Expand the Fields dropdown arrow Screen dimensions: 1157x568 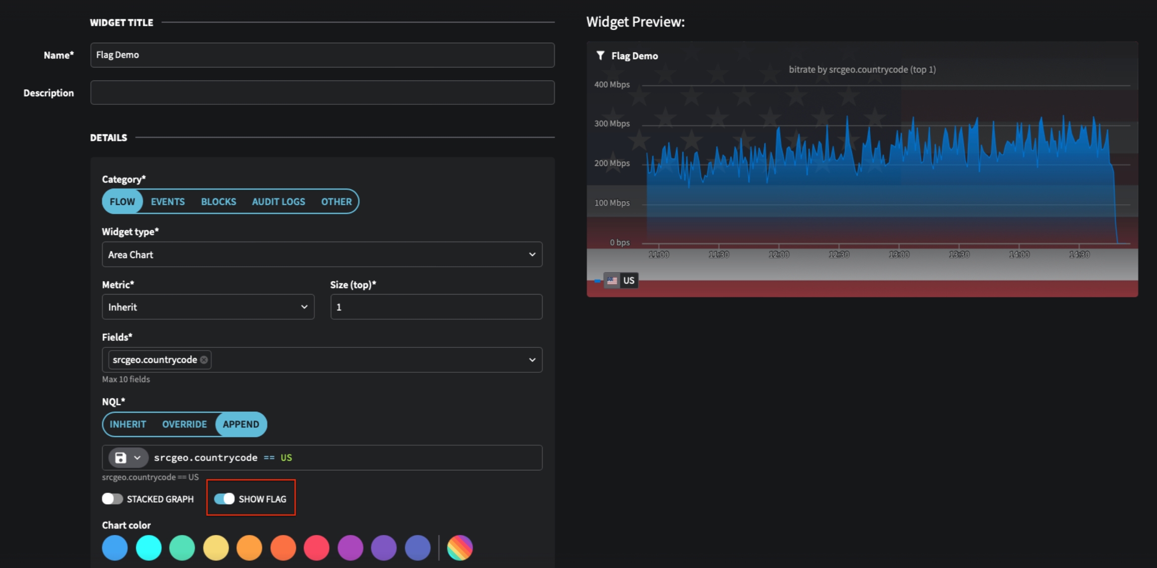pos(532,360)
